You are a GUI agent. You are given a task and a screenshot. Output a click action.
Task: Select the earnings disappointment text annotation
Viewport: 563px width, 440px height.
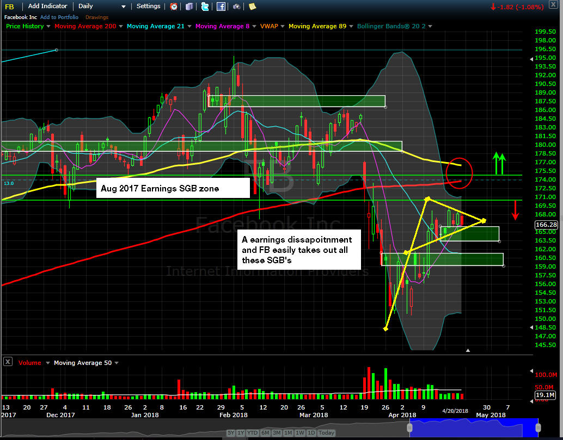pyautogui.click(x=299, y=250)
